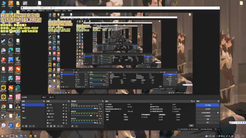Toggle lock on the media source row
The height and width of the screenshot is (138, 246).
(66, 114)
